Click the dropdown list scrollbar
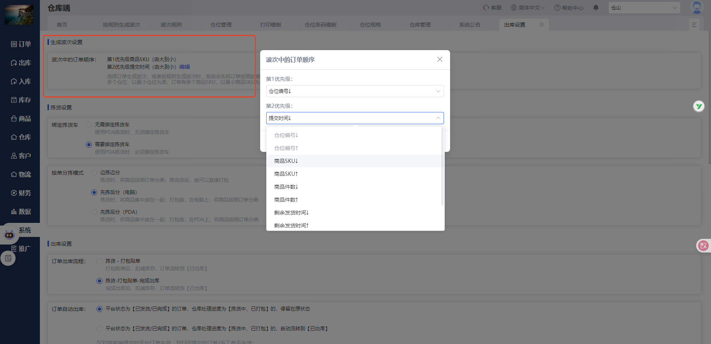This screenshot has width=711, height=344. tap(442, 167)
